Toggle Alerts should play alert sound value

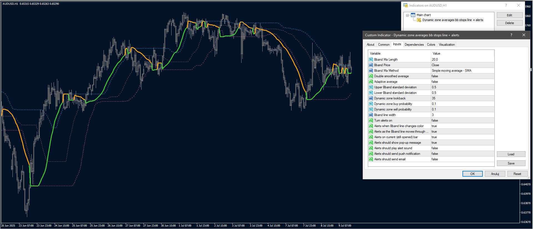pyautogui.click(x=462, y=148)
